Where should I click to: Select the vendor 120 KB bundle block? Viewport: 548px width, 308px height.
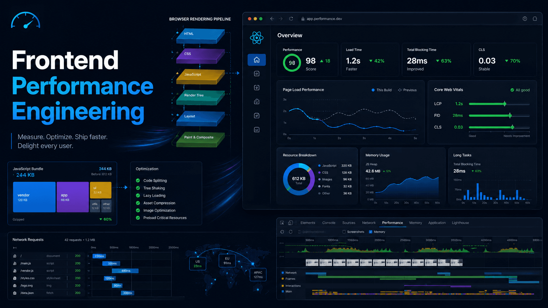click(x=34, y=197)
